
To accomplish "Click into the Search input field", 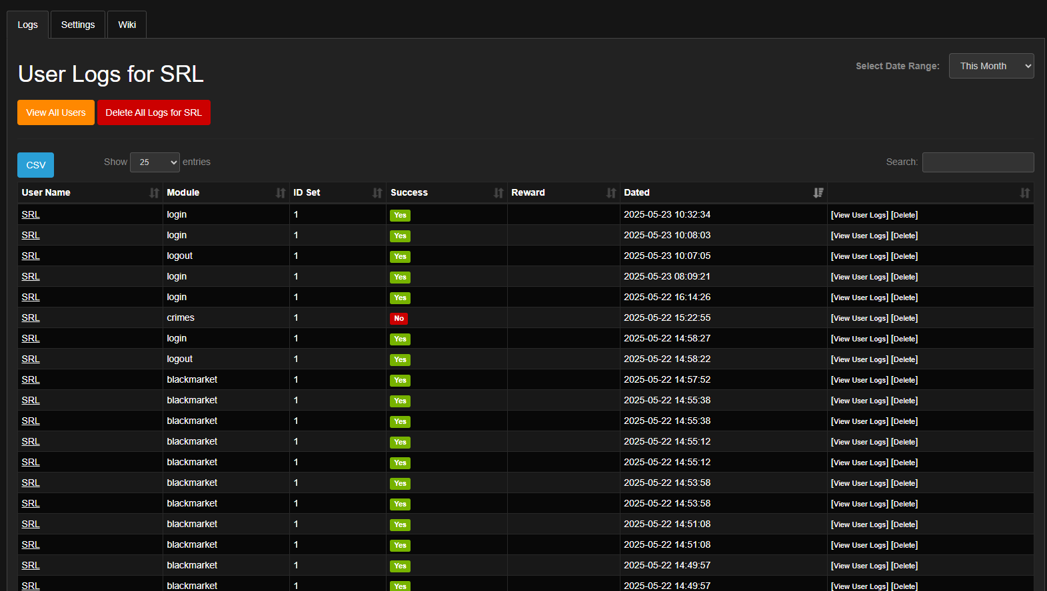I will (x=978, y=162).
